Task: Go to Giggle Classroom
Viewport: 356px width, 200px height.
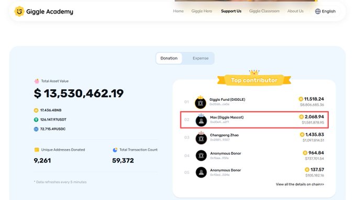Action: coord(264,11)
